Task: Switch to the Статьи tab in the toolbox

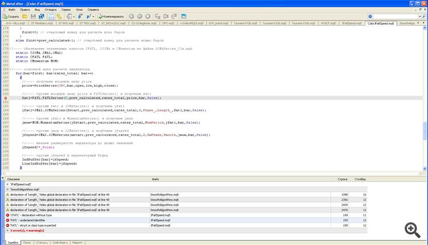Action: click(42, 243)
